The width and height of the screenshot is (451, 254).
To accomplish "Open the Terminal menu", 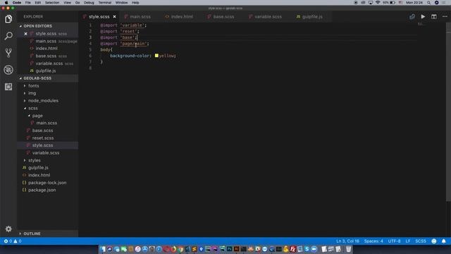I will tap(105, 3).
